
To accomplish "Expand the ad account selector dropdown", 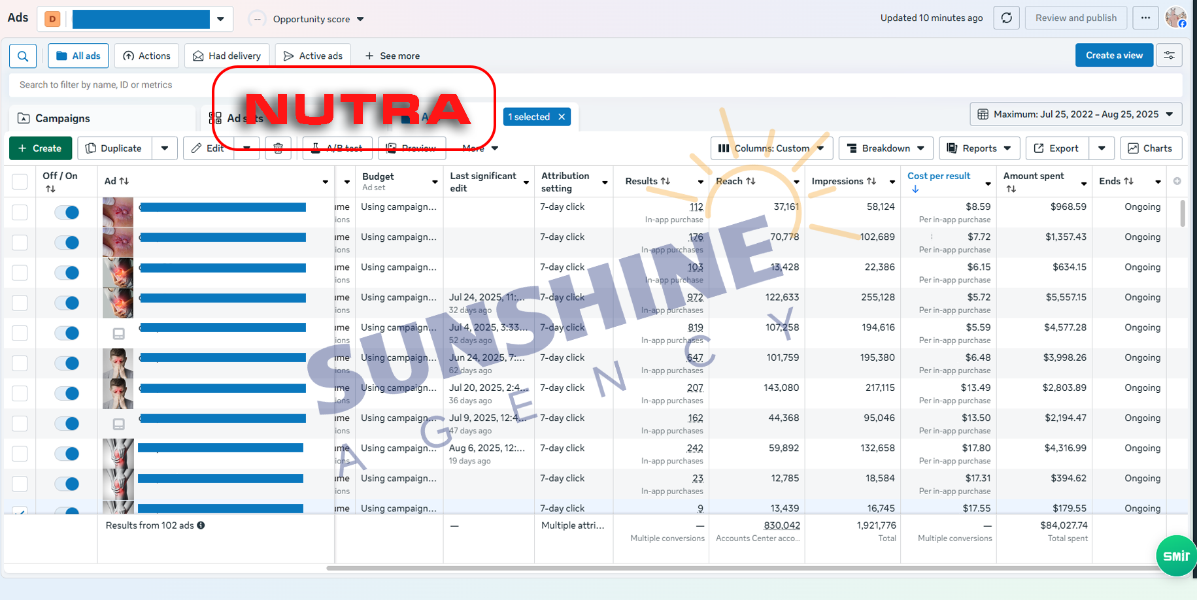I will point(220,19).
